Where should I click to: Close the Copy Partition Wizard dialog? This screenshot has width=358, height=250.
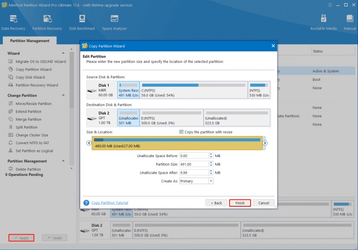(273, 46)
